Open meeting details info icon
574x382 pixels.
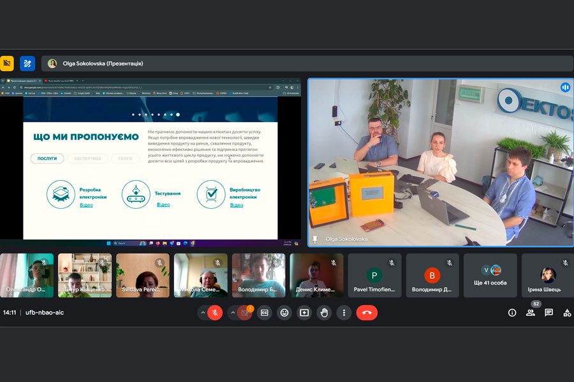coord(512,313)
